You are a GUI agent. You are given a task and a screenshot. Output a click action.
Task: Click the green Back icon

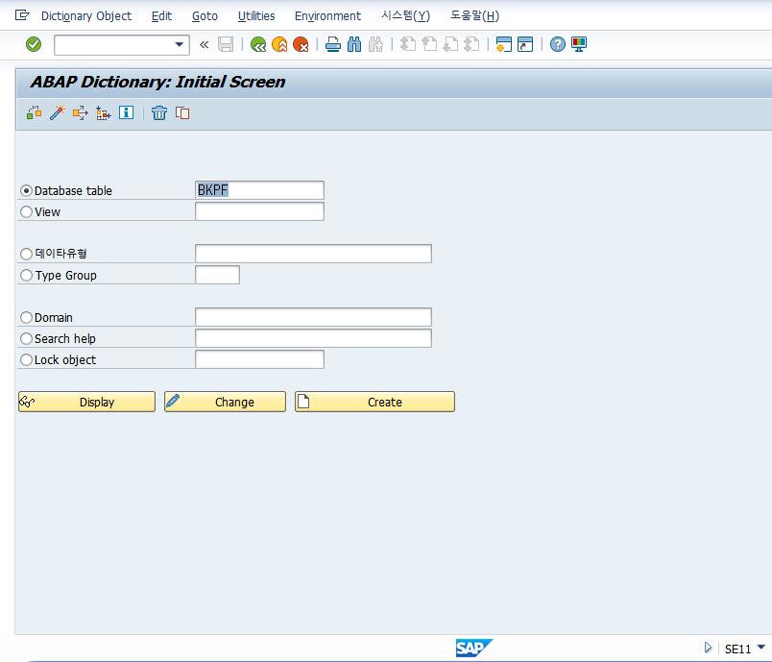[x=258, y=44]
